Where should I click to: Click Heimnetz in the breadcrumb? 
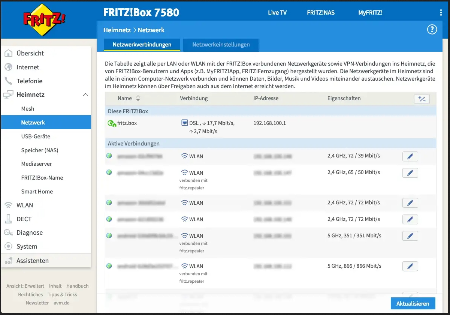pyautogui.click(x=117, y=30)
